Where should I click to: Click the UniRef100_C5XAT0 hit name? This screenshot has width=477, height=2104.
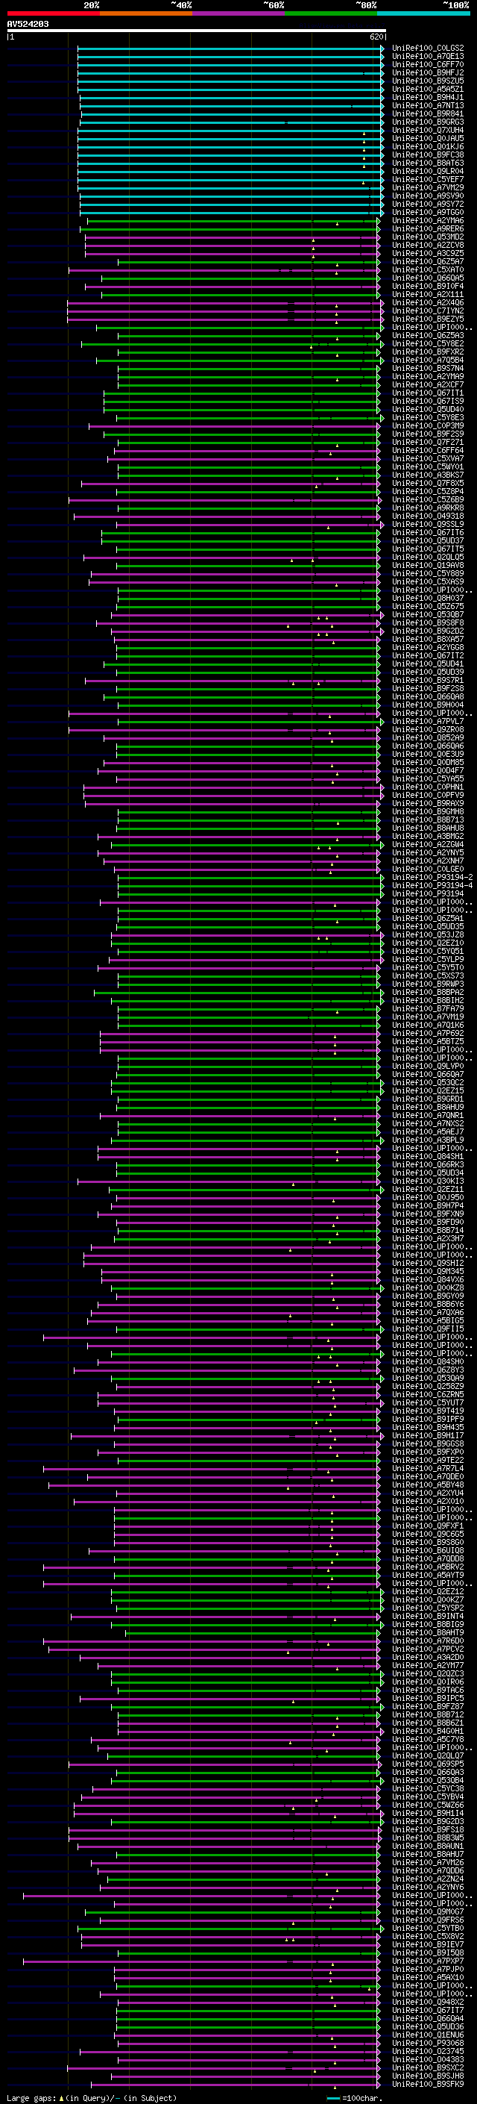428,269
